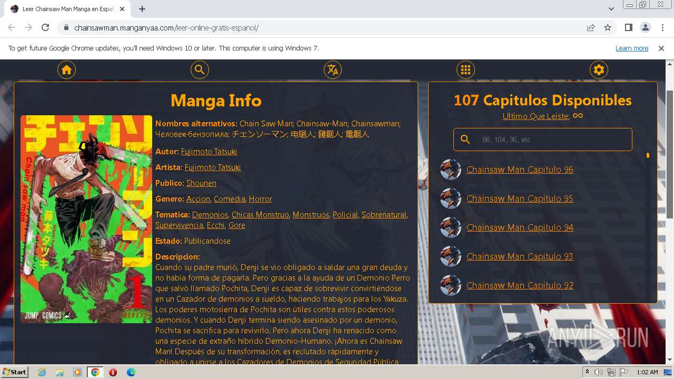Open the Comedia genre link
Viewport: 674px width, 379px height.
230,198
